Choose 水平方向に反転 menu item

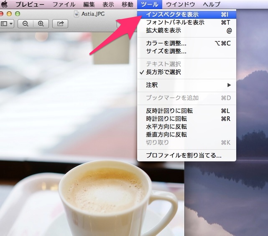pyautogui.click(x=186, y=127)
